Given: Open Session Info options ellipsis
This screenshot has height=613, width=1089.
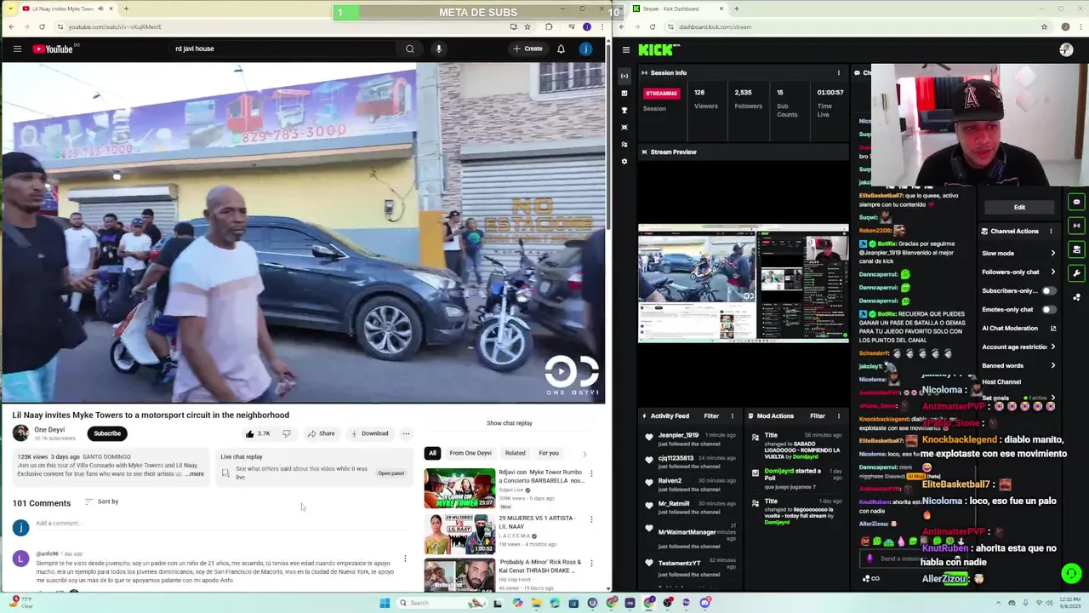Looking at the screenshot, I should point(838,72).
